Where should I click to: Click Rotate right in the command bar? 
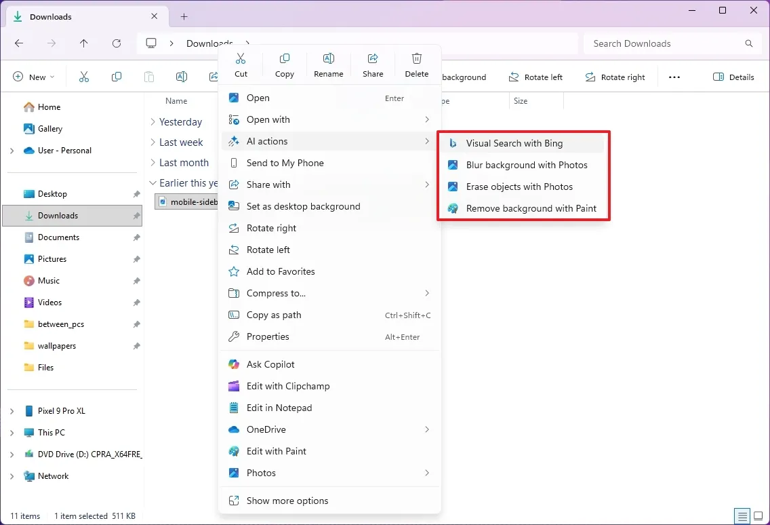pyautogui.click(x=615, y=77)
